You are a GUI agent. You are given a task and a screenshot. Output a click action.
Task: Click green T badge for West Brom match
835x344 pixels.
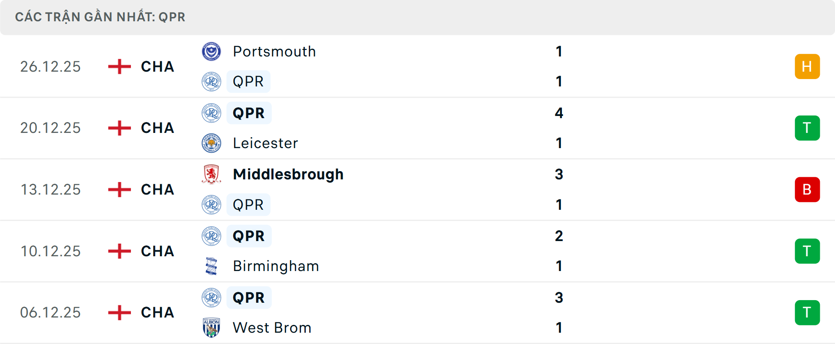[x=807, y=312]
